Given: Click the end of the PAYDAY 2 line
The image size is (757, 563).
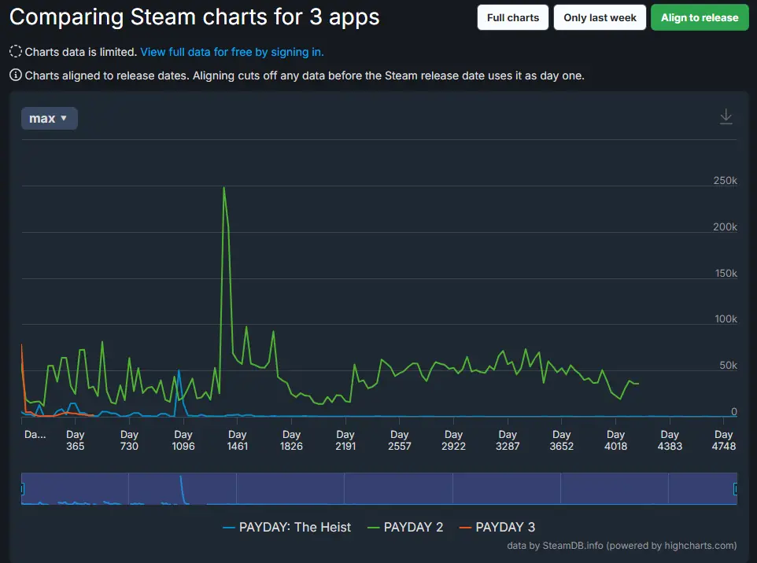Looking at the screenshot, I should pos(638,384).
